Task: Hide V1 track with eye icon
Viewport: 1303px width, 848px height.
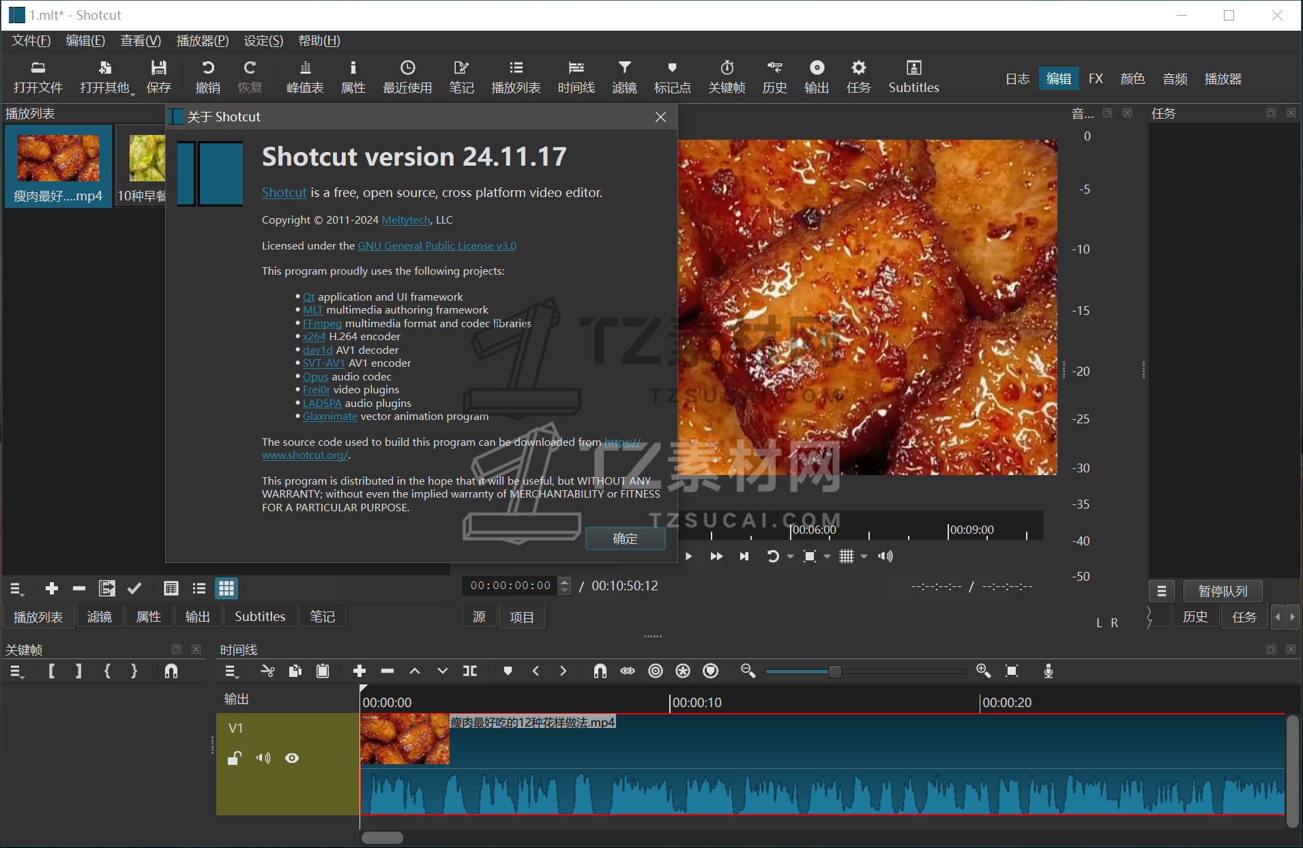Action: (292, 758)
